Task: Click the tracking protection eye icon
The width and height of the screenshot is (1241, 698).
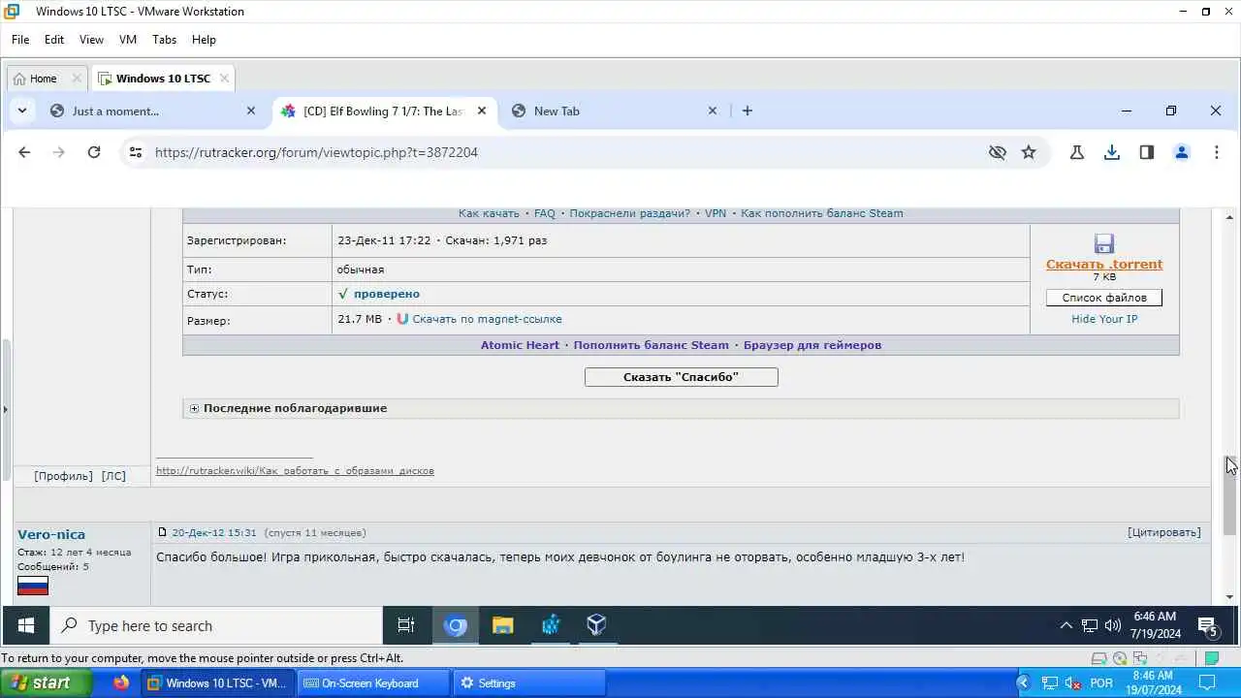Action: pyautogui.click(x=997, y=152)
